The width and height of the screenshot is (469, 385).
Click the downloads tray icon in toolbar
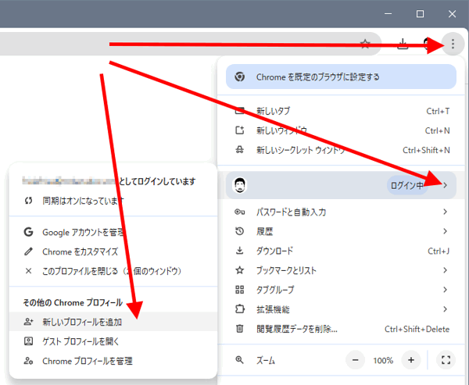[x=403, y=44]
